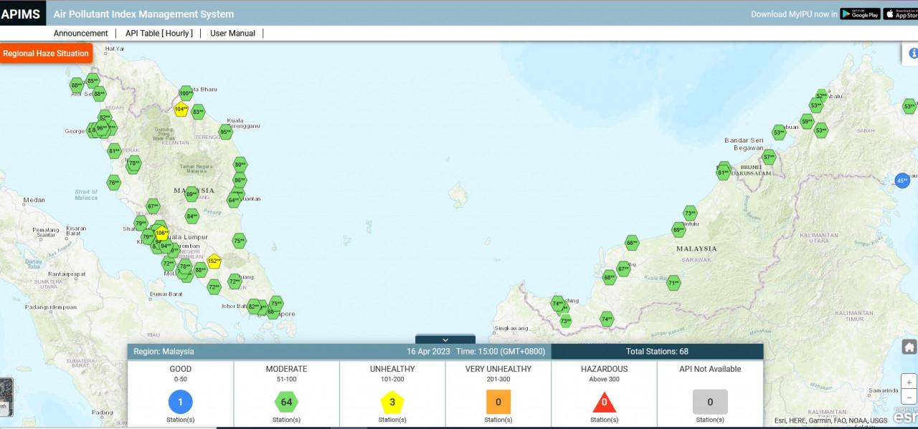Click the 81 station hexagon
Viewport: 918px width, 429px height.
coord(114,151)
